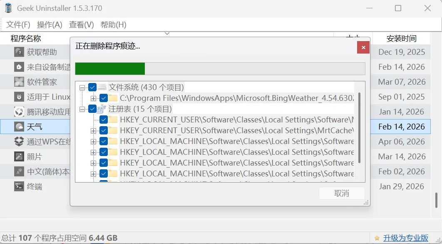Viewport: 442px width, 244px height.
Task: Click the Sep 01, 2025 install date
Action: 401,97
